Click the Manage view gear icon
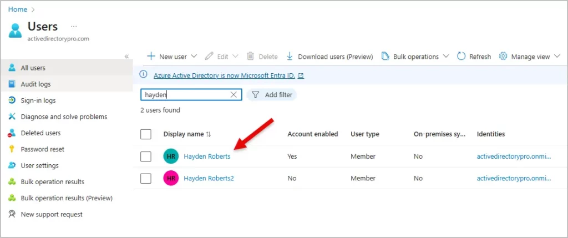Screen dimensions: 568x238 click(x=503, y=56)
